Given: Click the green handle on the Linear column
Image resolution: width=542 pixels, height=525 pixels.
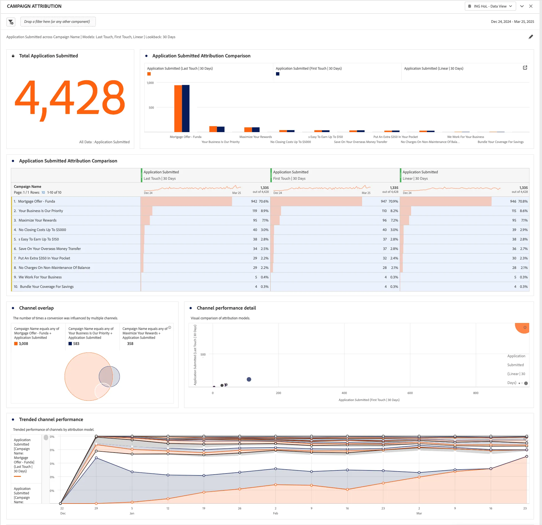Looking at the screenshot, I should (x=401, y=175).
